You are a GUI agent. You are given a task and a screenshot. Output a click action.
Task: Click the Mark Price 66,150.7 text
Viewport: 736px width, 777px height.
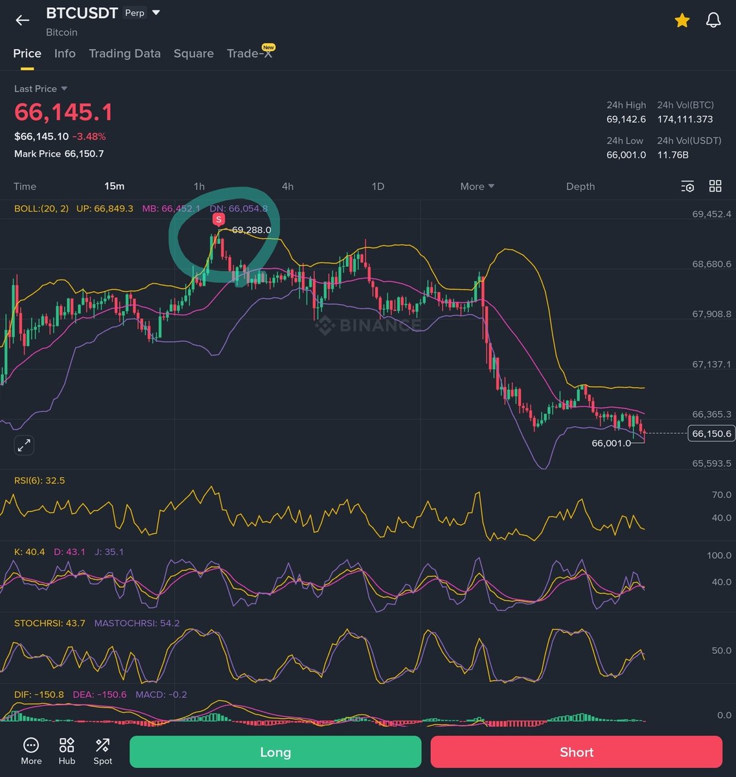tap(59, 154)
